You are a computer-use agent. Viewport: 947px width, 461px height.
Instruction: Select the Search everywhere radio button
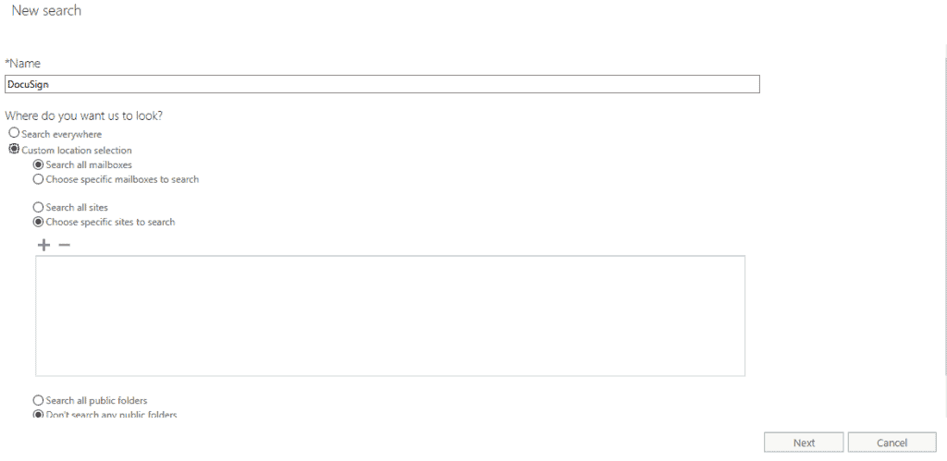14,134
